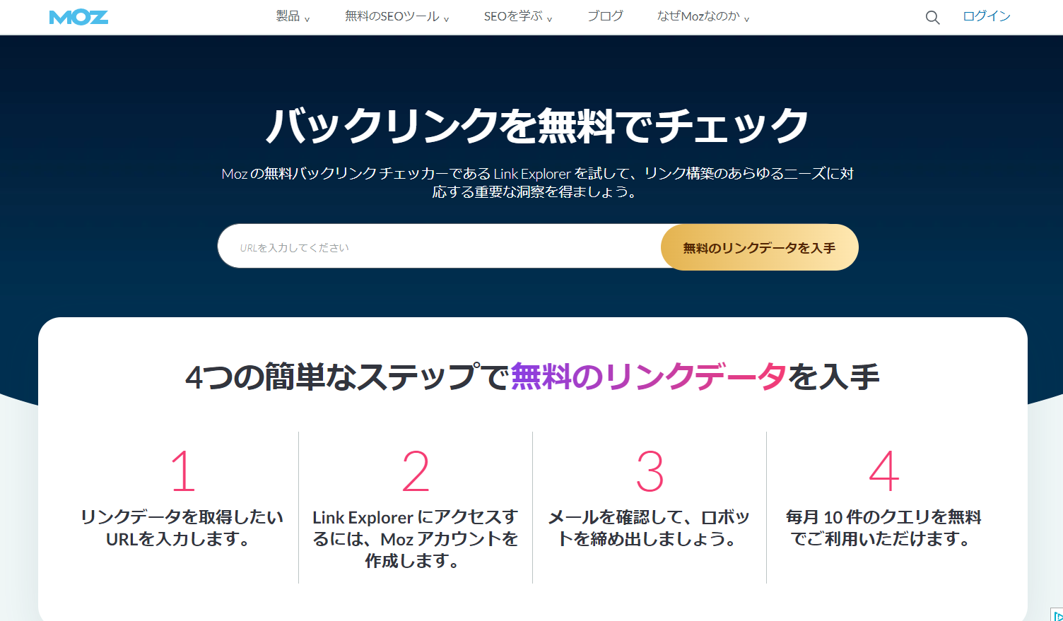This screenshot has height=621, width=1063.
Task: Click step 4 text 毎月10件のクエリ
Action: (883, 528)
